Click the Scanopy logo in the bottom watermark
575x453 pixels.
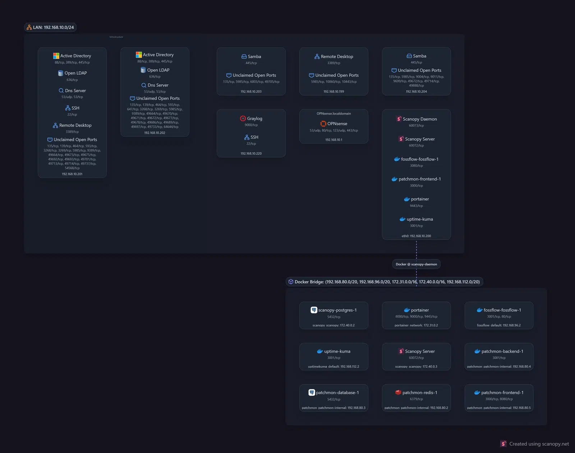[503, 444]
